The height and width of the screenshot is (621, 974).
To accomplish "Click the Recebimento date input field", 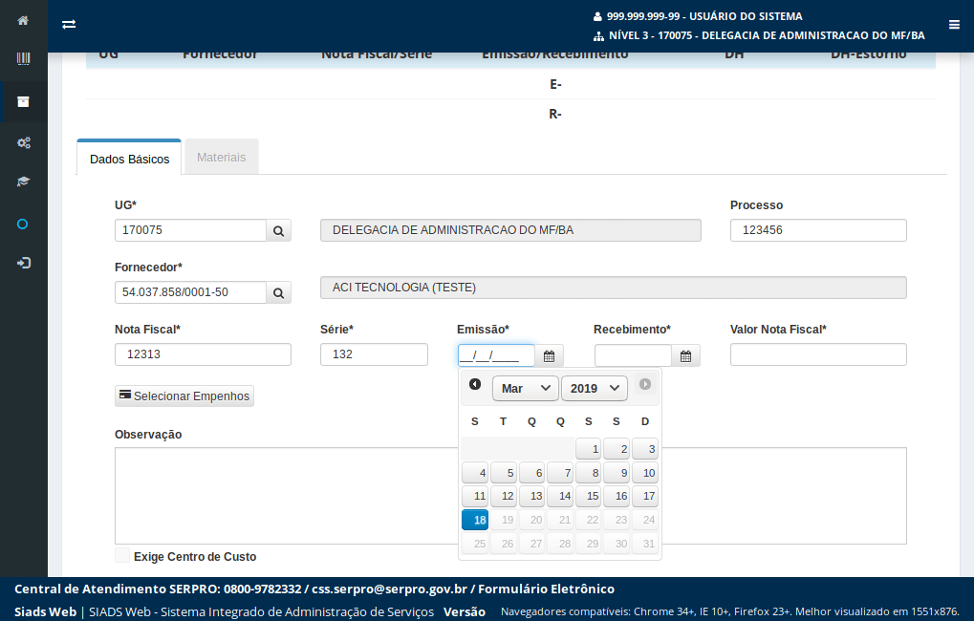I will click(633, 355).
